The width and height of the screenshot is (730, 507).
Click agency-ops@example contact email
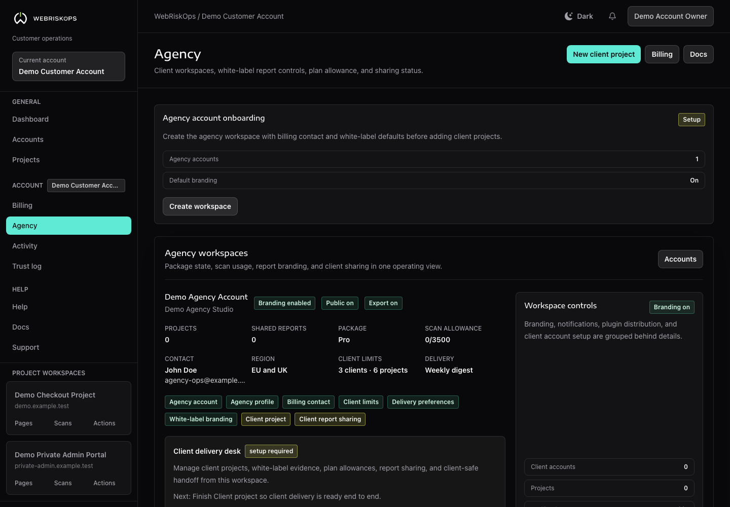coord(205,380)
